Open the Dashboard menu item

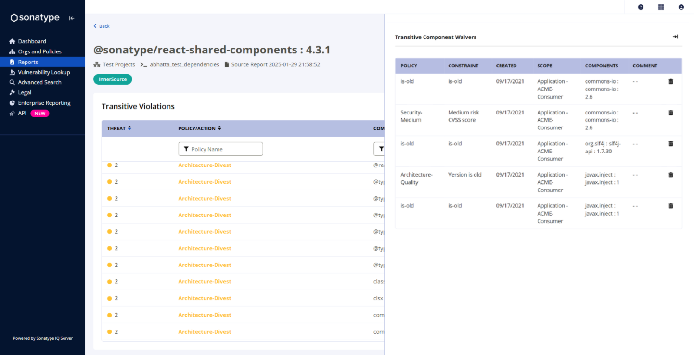click(32, 41)
